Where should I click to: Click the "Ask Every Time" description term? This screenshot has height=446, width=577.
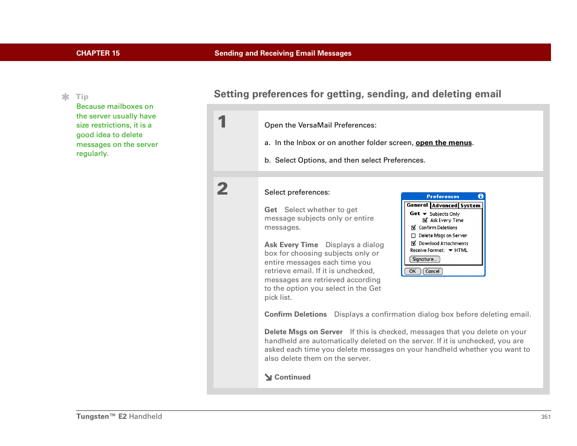[x=291, y=245]
